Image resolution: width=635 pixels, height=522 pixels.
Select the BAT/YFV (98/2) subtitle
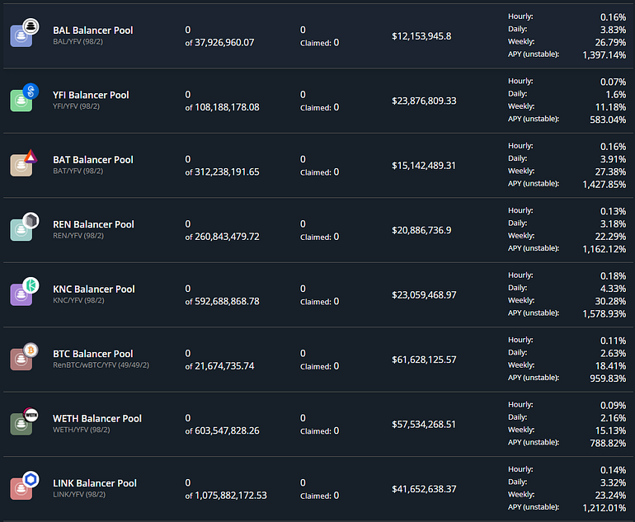point(78,172)
